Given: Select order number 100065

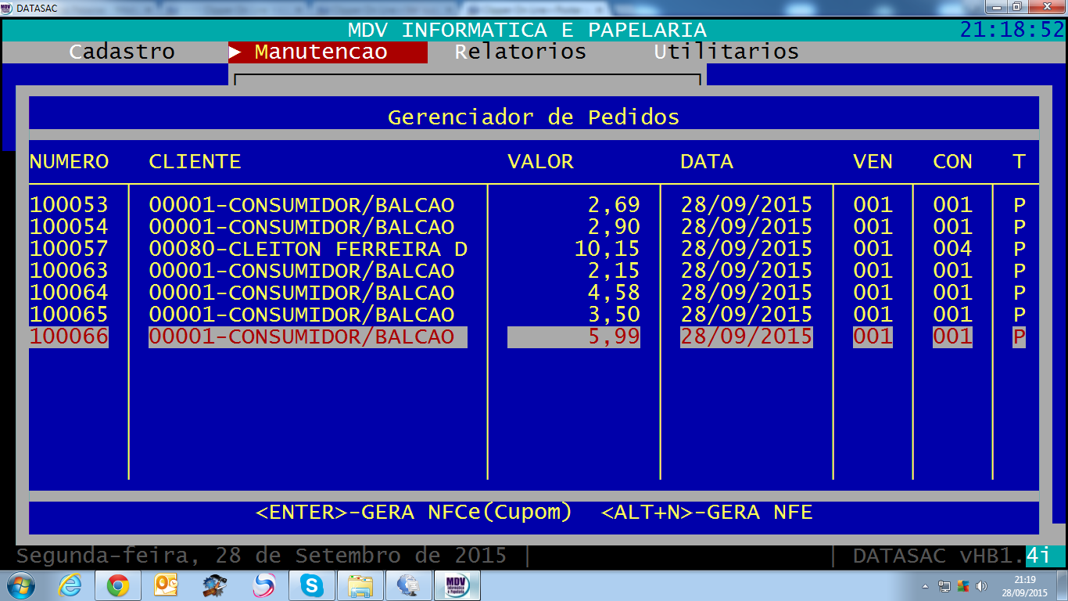Looking at the screenshot, I should click(69, 315).
